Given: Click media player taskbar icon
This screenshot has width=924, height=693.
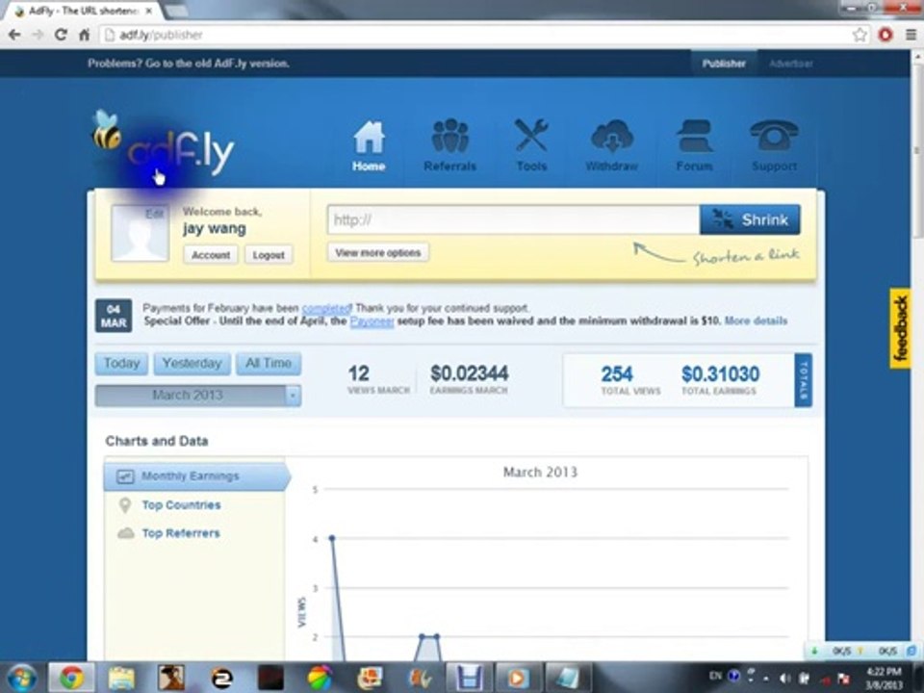Looking at the screenshot, I should tap(518, 679).
